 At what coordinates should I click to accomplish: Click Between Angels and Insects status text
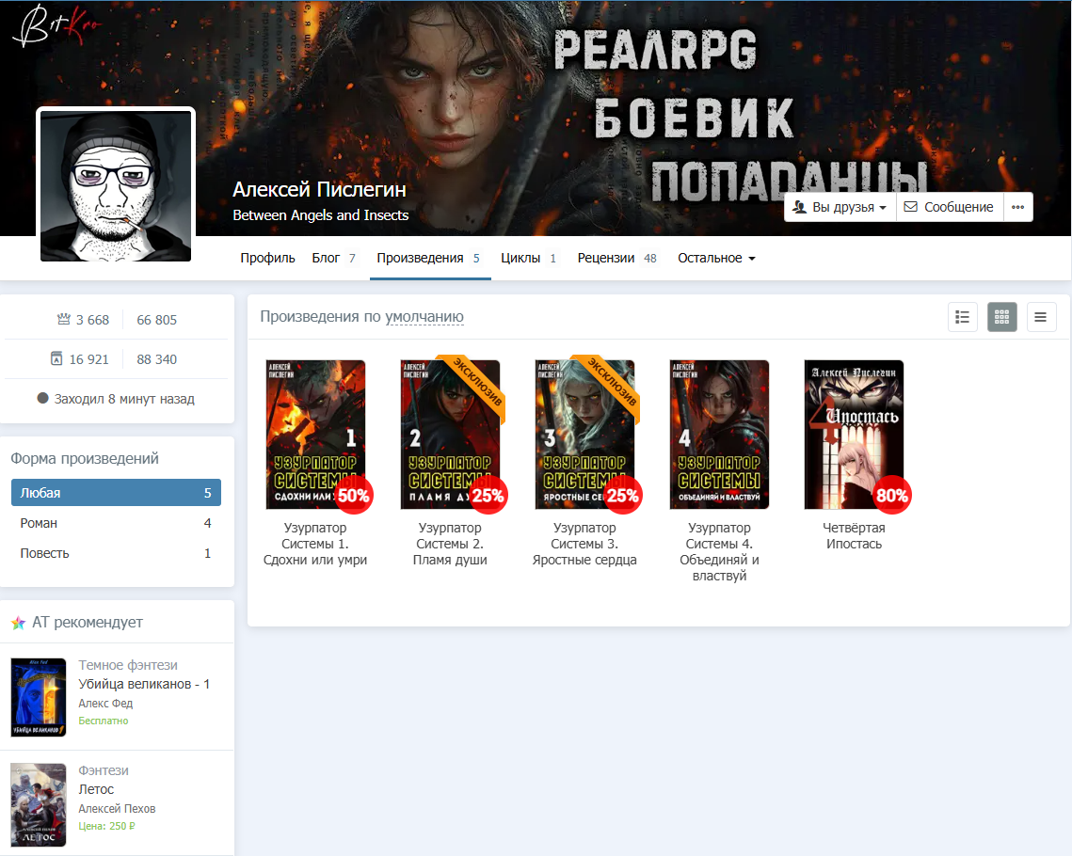321,215
